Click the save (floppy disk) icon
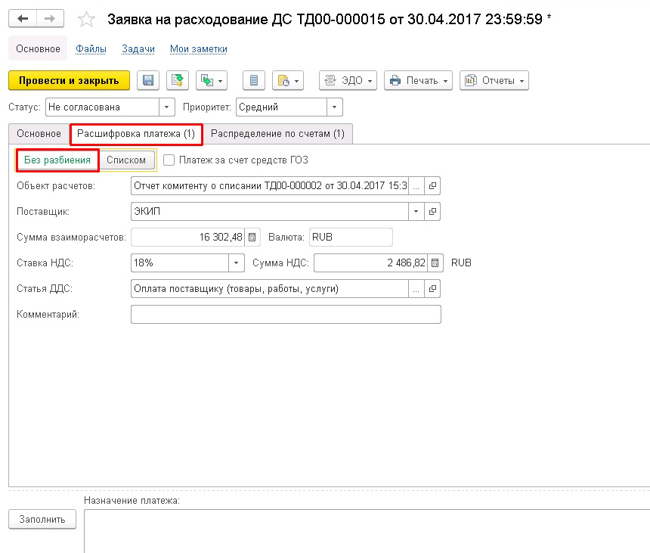The height and width of the screenshot is (553, 650). click(148, 81)
